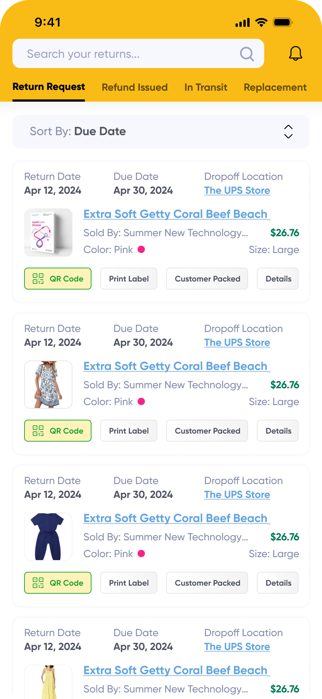Image resolution: width=322 pixels, height=699 pixels.
Task: Click the cellular signal icon
Action: pyautogui.click(x=241, y=22)
